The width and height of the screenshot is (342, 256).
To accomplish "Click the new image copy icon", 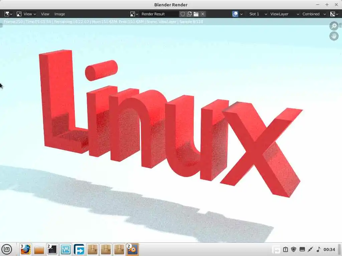I will 189,14.
